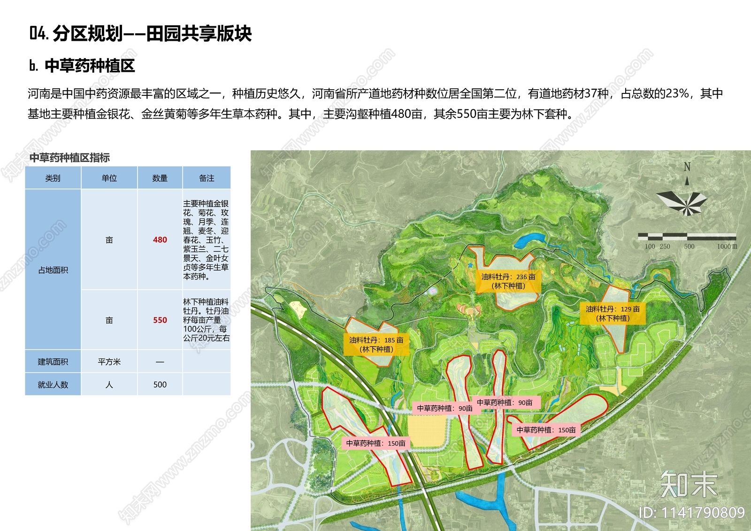Click the right-side 中草药种植：150亩 label
The height and width of the screenshot is (531, 751).
546,430
